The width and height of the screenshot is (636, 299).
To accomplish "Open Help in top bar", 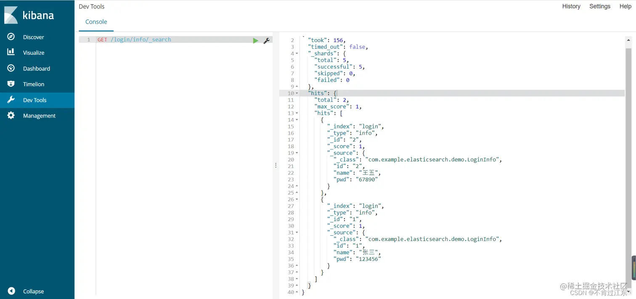I will [x=625, y=6].
